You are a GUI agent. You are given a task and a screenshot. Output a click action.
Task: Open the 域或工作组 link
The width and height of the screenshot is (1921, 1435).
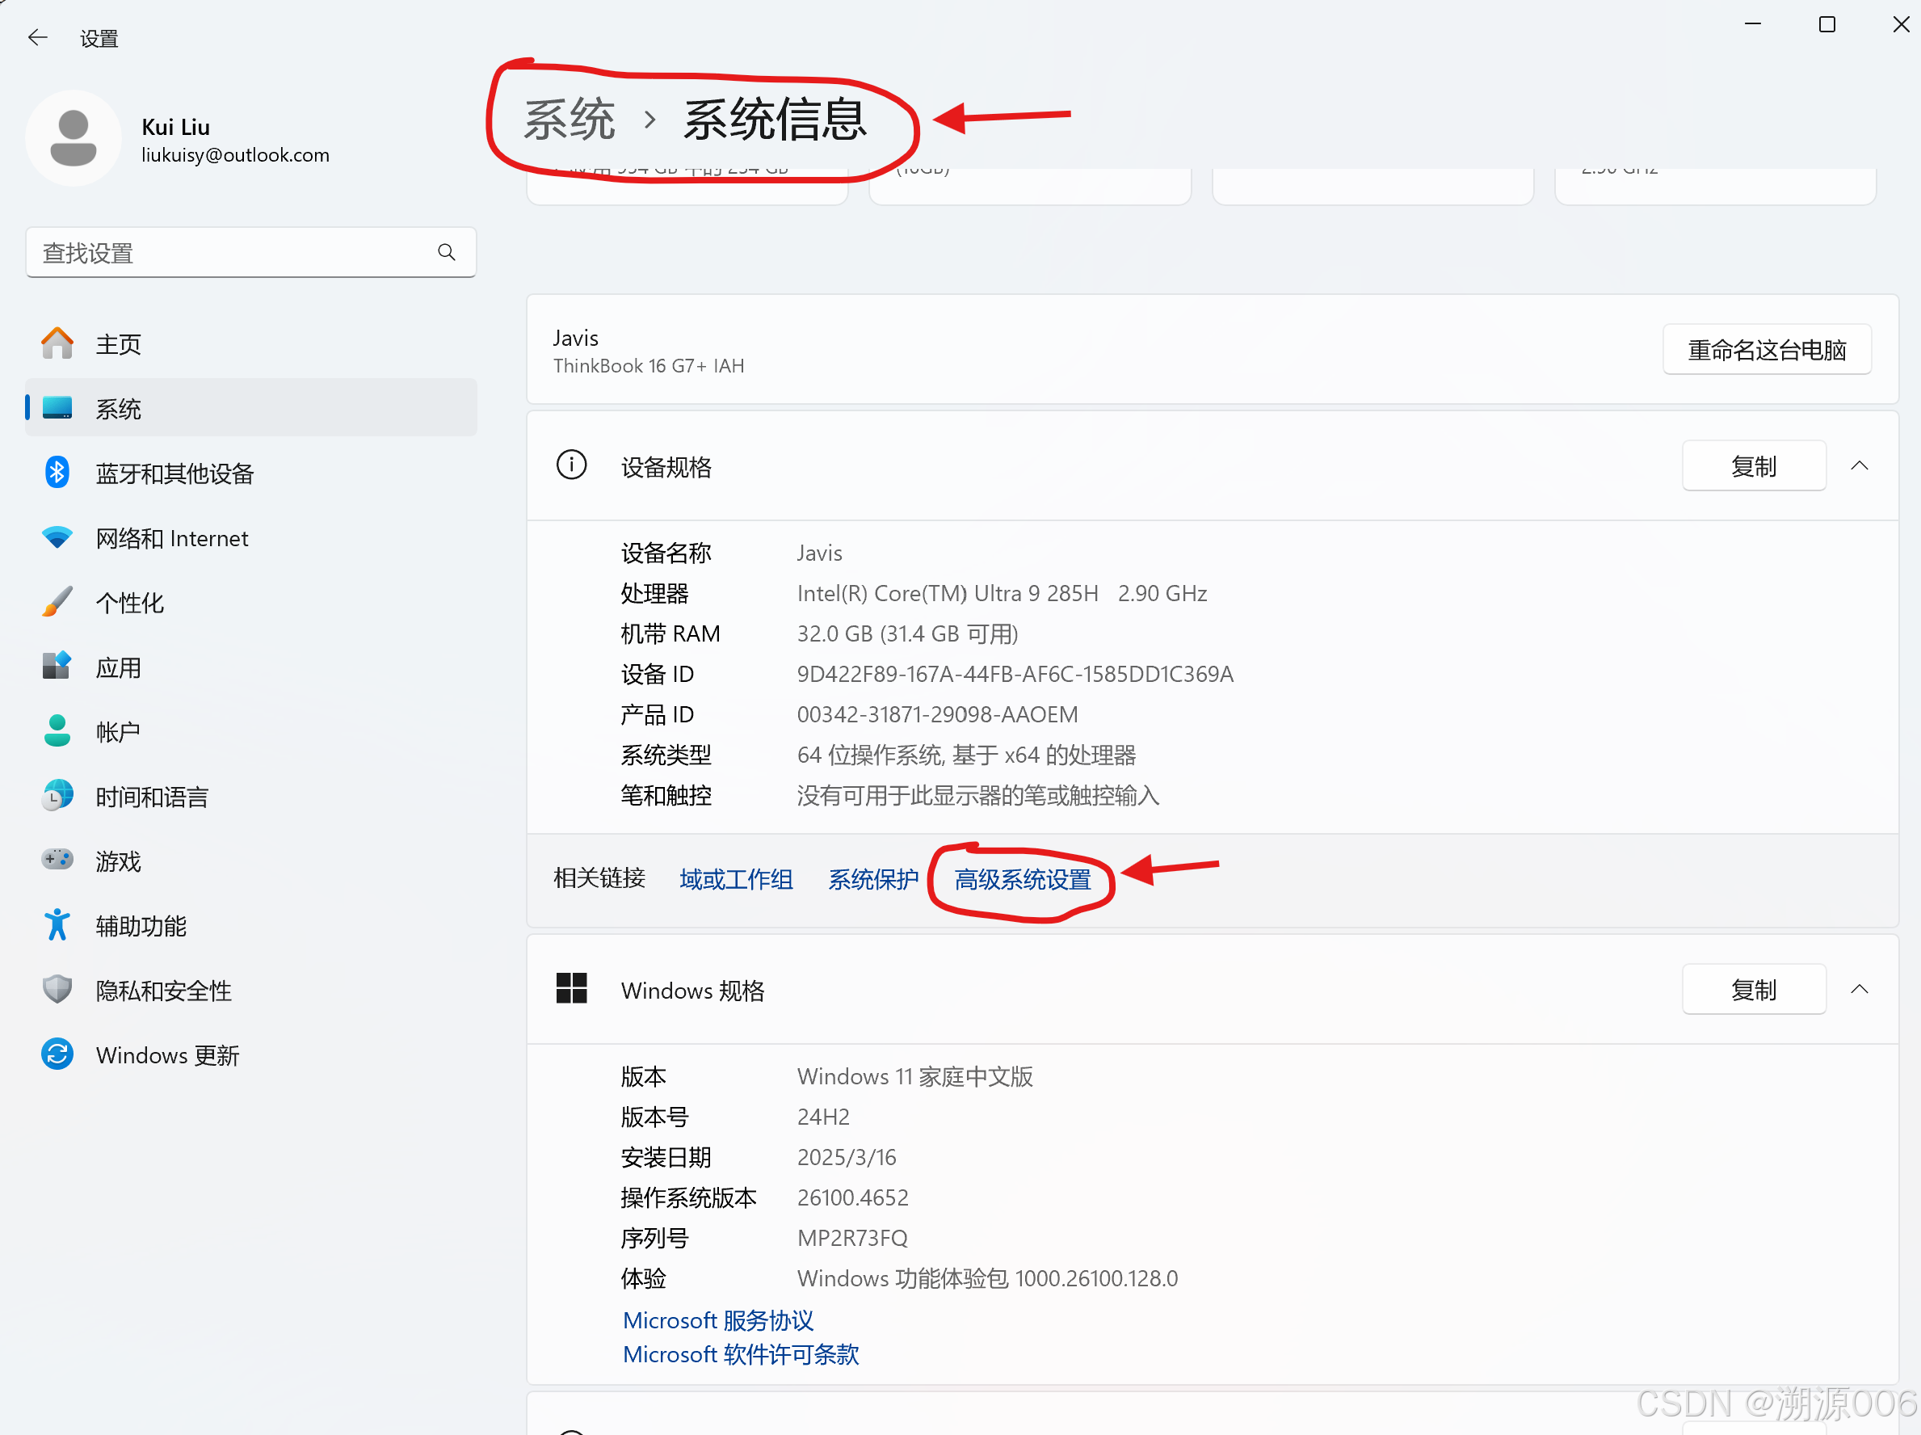pos(737,879)
